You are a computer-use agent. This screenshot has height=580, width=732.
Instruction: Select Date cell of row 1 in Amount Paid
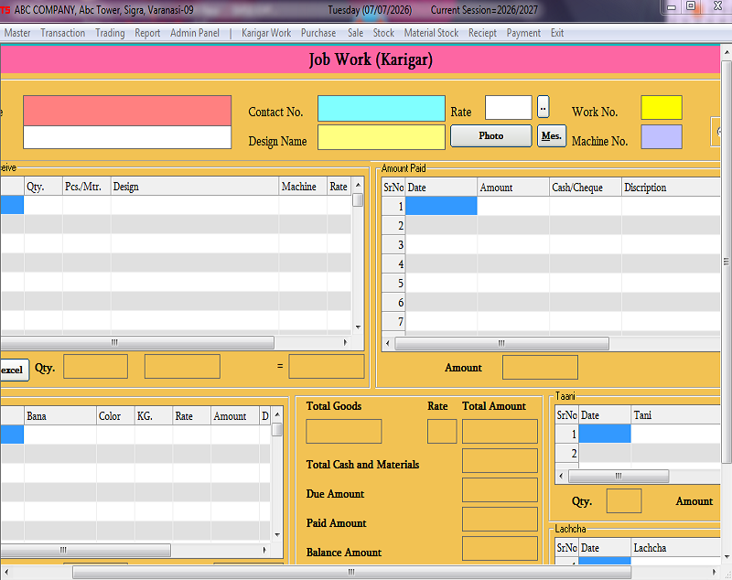tap(441, 206)
